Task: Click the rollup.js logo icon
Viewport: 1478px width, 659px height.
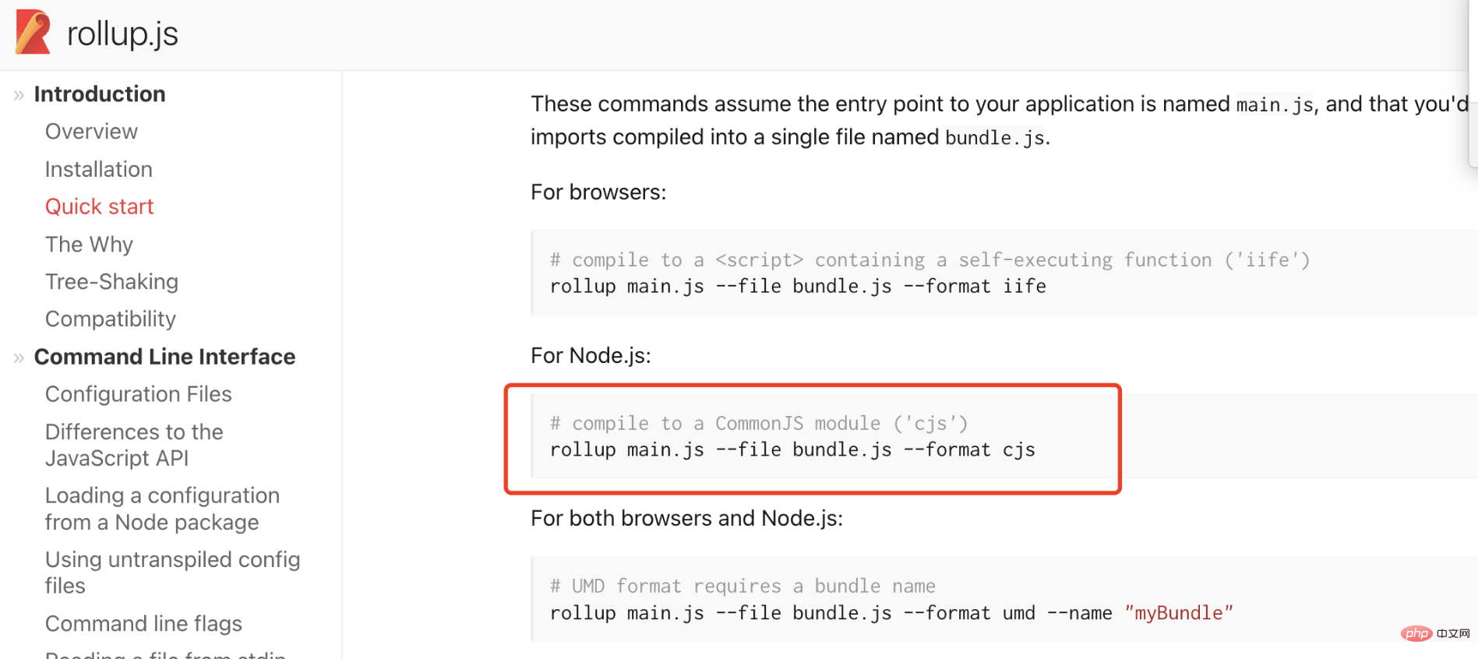Action: (33, 32)
